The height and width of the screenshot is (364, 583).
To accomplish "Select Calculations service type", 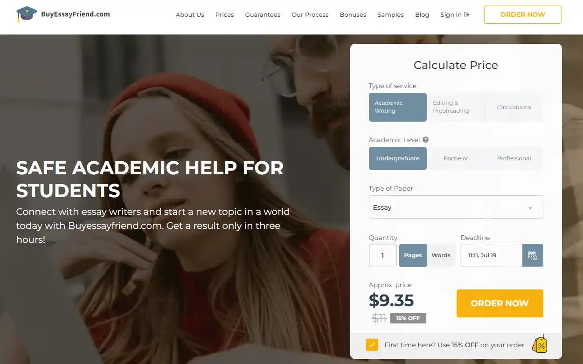I will pyautogui.click(x=514, y=107).
